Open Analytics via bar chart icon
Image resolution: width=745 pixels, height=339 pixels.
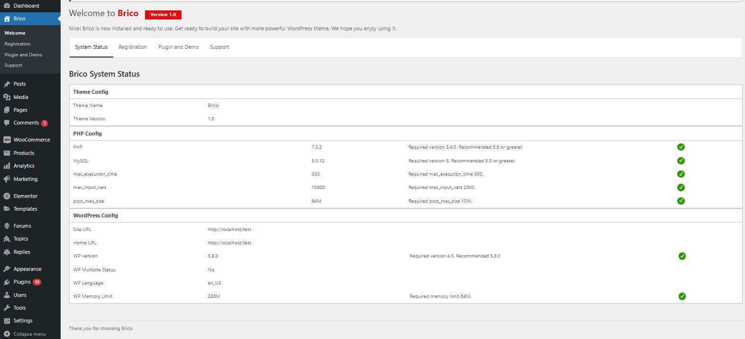pyautogui.click(x=7, y=166)
